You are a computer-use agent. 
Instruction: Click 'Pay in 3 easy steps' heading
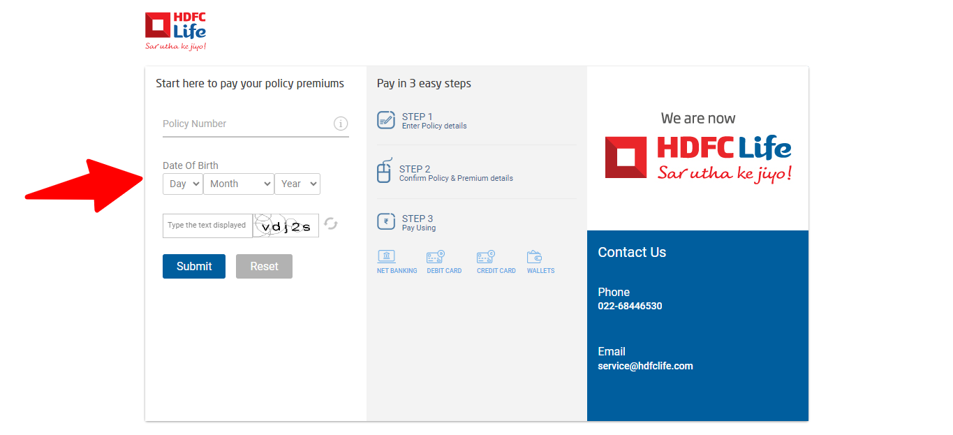coord(424,83)
